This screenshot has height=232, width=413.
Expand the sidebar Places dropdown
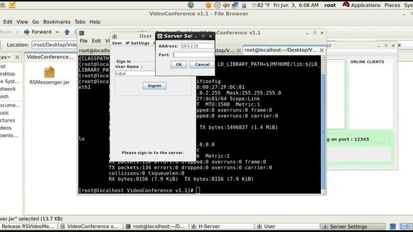[5, 57]
